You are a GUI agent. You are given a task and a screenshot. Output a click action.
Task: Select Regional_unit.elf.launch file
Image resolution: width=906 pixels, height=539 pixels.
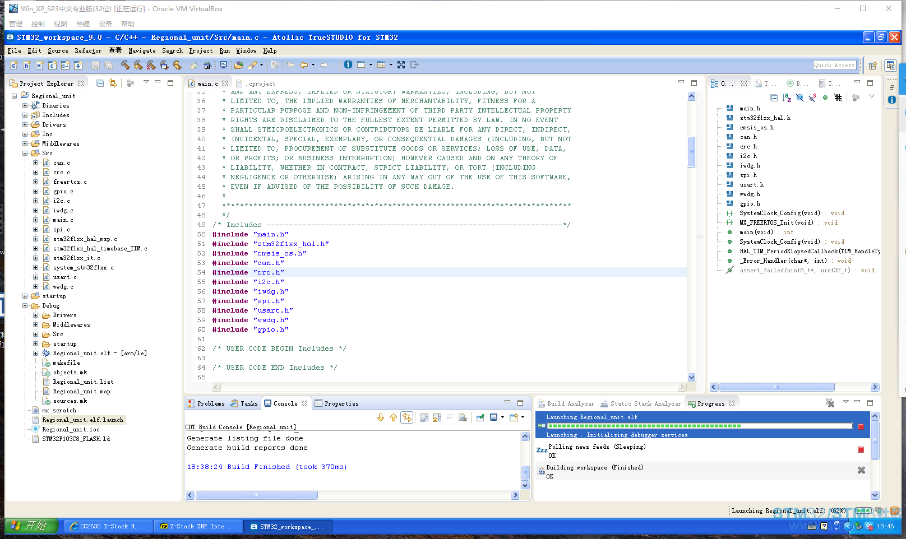tap(83, 420)
